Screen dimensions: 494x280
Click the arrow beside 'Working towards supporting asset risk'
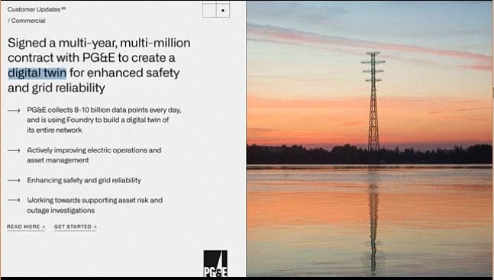coord(14,200)
